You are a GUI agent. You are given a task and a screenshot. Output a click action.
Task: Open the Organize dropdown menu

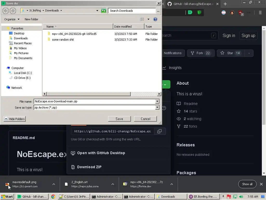(x=12, y=19)
